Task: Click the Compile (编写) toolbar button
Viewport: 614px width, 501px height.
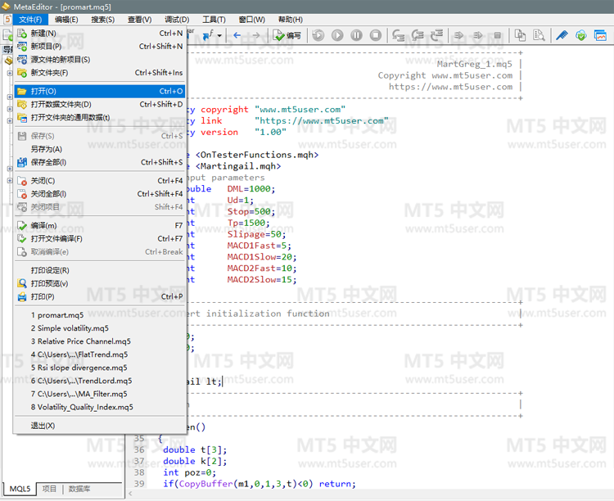Action: tap(287, 36)
